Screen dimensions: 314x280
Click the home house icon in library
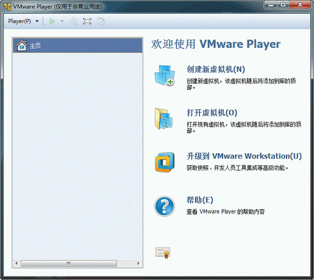coord(21,46)
